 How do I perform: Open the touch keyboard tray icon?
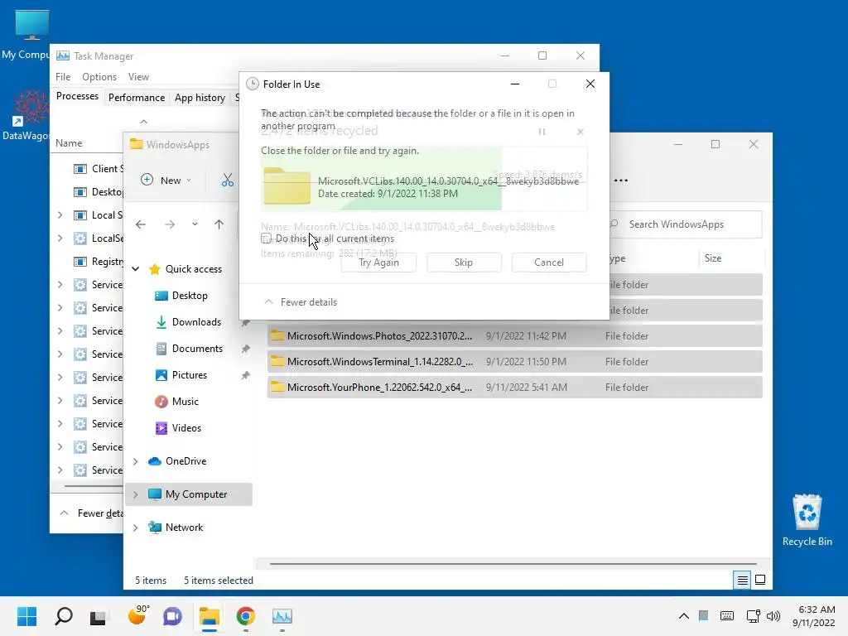[x=727, y=615]
